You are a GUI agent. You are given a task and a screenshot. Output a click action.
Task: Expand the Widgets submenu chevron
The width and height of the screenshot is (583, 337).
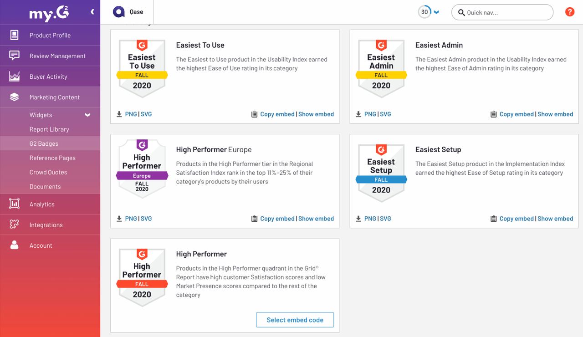(87, 115)
